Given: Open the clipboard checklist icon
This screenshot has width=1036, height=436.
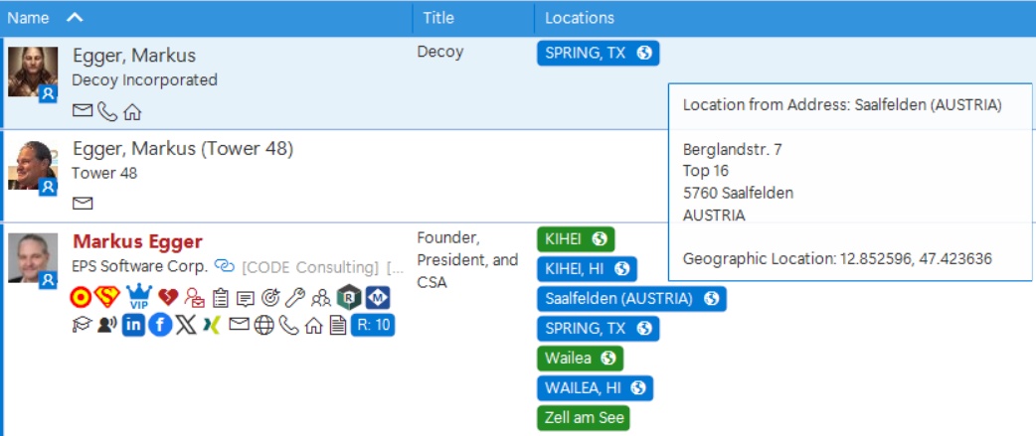Looking at the screenshot, I should 220,298.
